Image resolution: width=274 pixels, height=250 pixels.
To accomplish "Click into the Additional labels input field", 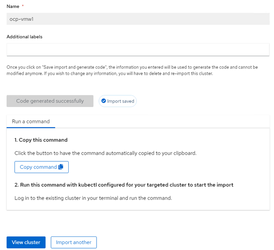I will click(137, 49).
